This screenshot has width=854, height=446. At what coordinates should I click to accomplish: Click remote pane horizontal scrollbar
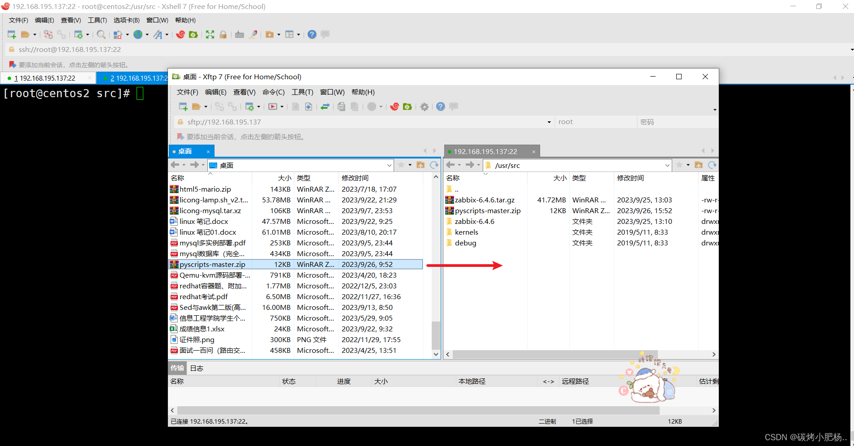click(555, 354)
